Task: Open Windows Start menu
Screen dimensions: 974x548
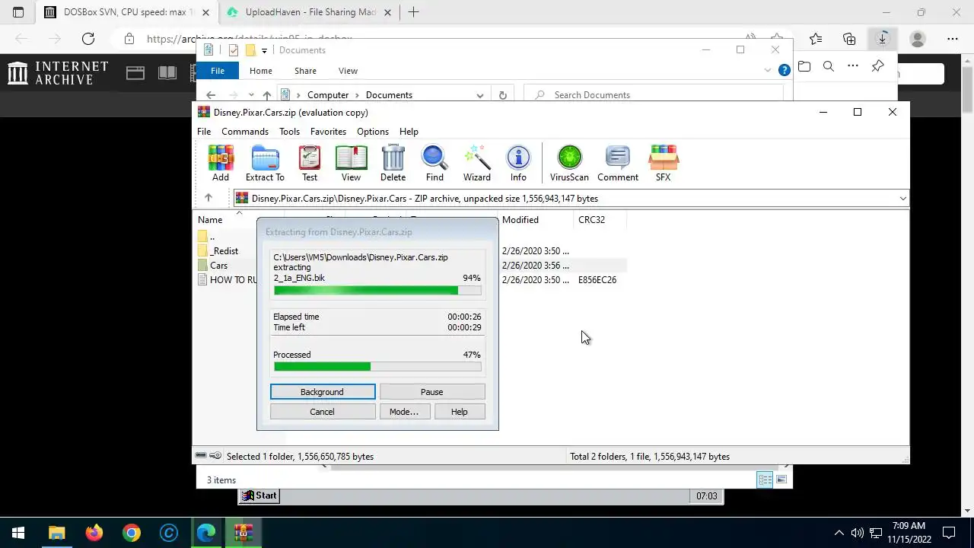Action: (18, 533)
